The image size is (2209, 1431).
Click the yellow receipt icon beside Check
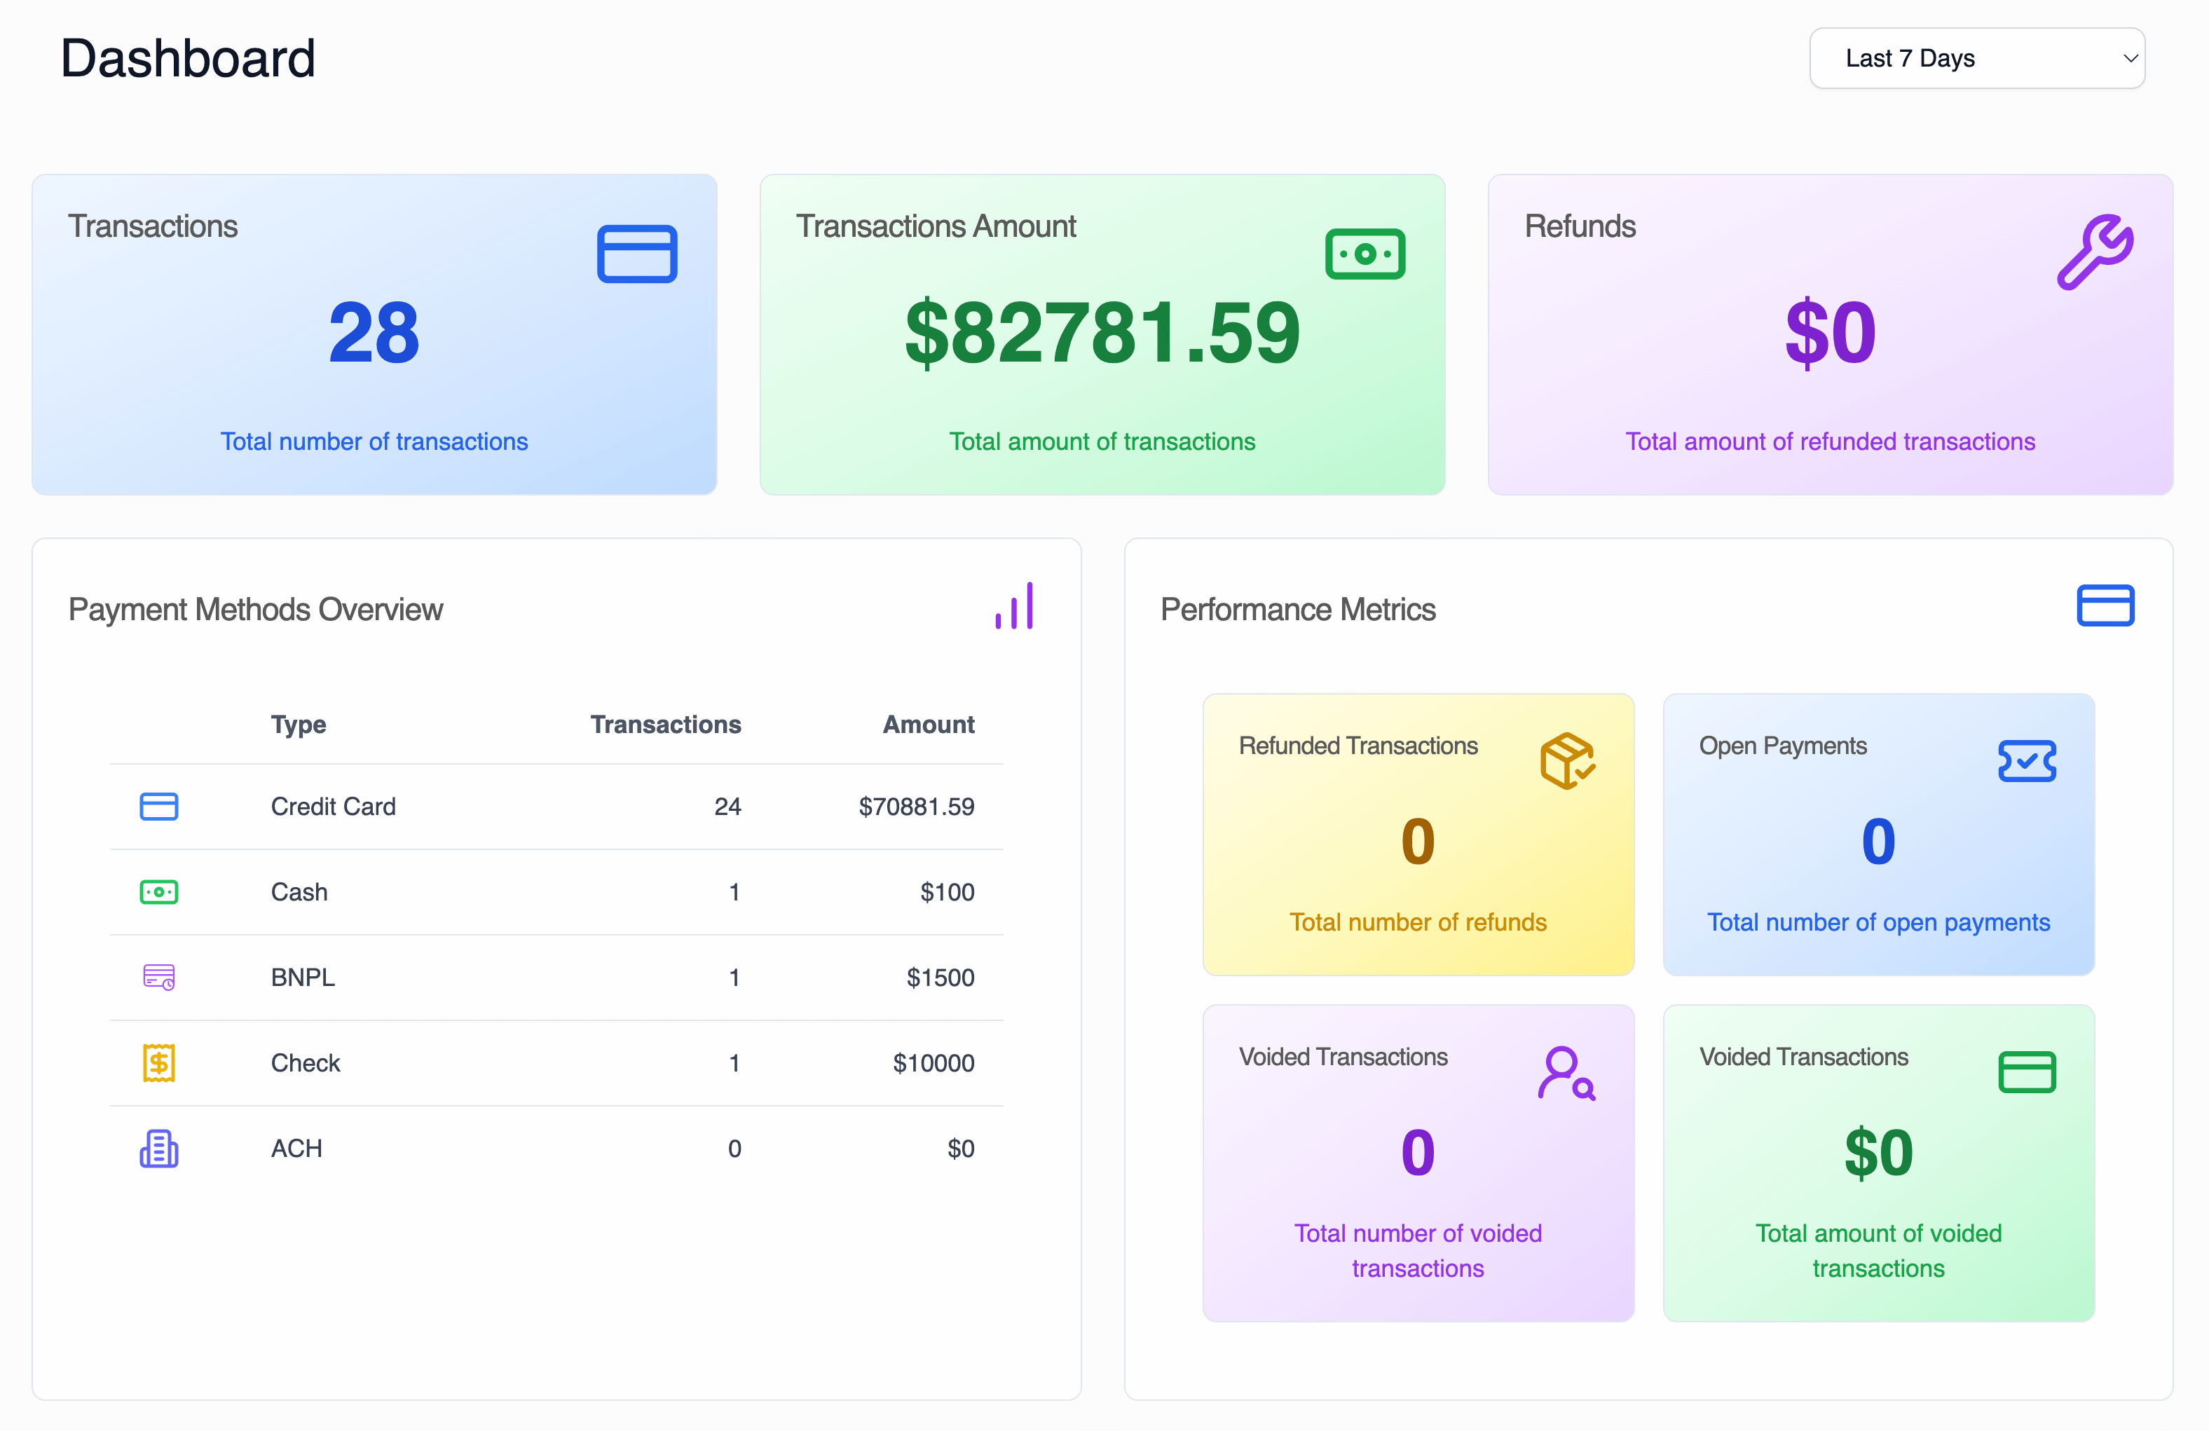[x=158, y=1062]
